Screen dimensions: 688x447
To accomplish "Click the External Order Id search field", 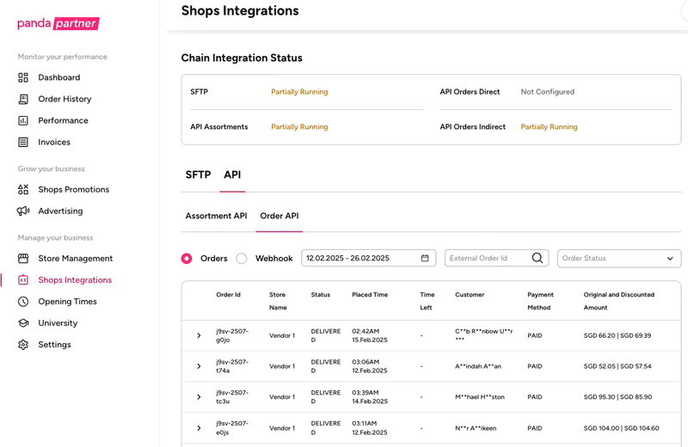I will point(486,258).
